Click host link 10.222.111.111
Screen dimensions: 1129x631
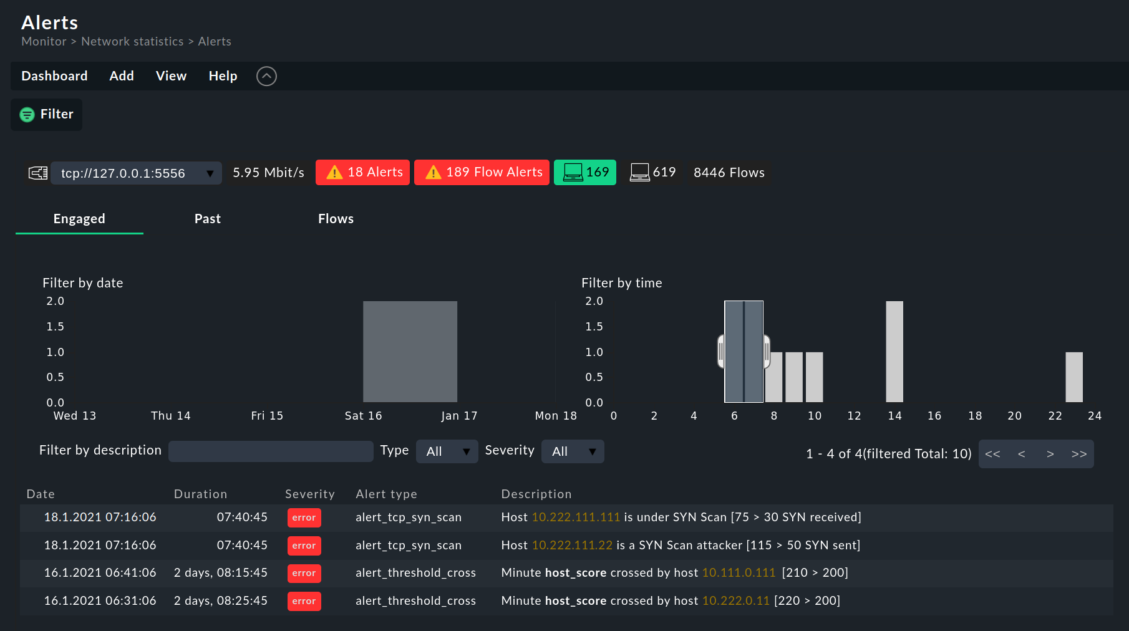[576, 518]
